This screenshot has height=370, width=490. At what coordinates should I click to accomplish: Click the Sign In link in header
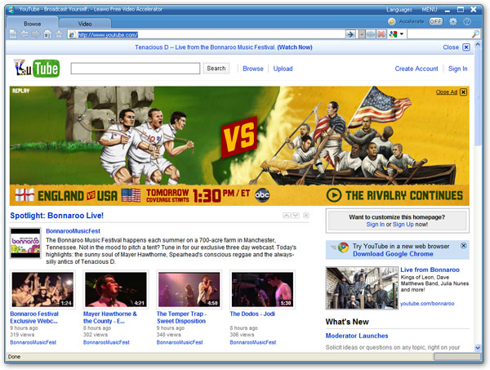(x=457, y=69)
